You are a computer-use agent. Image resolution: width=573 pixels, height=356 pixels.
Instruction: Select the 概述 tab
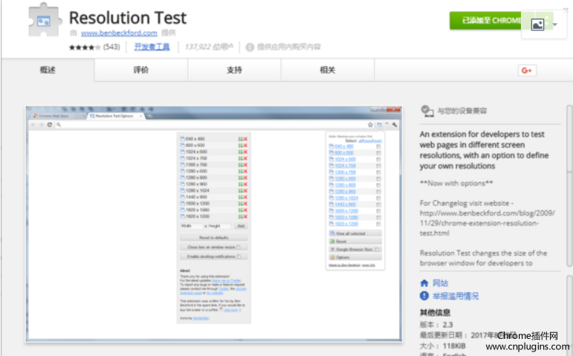[48, 70]
